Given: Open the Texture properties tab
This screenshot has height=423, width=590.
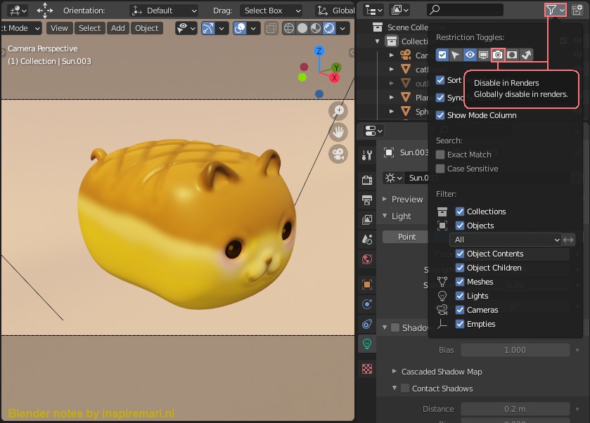Looking at the screenshot, I should tap(366, 368).
